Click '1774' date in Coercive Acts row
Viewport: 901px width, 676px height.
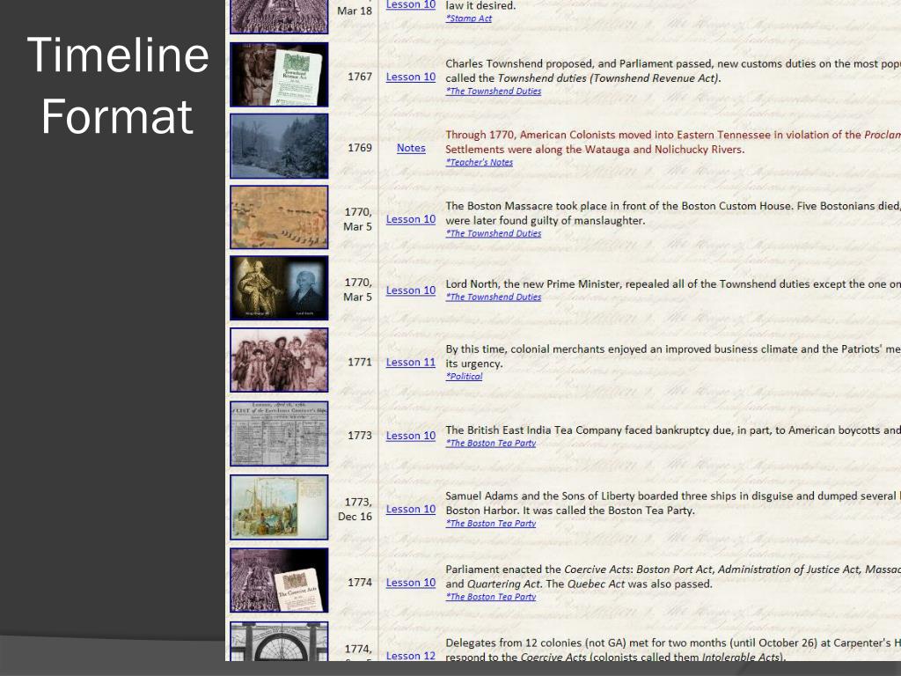[360, 583]
